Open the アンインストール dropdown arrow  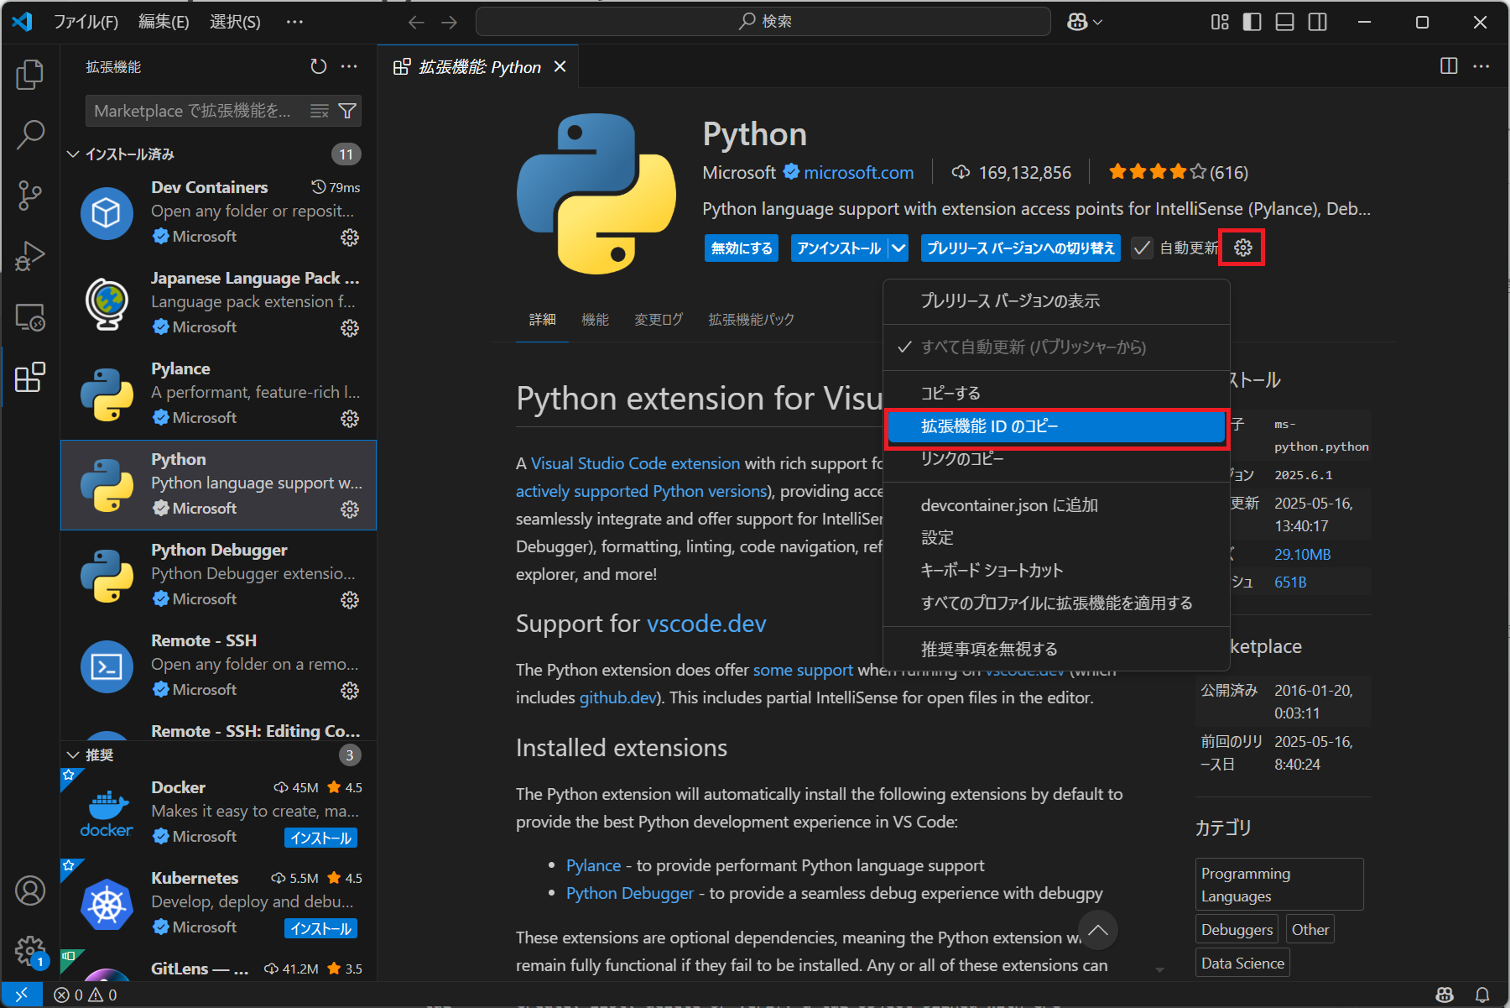(898, 248)
